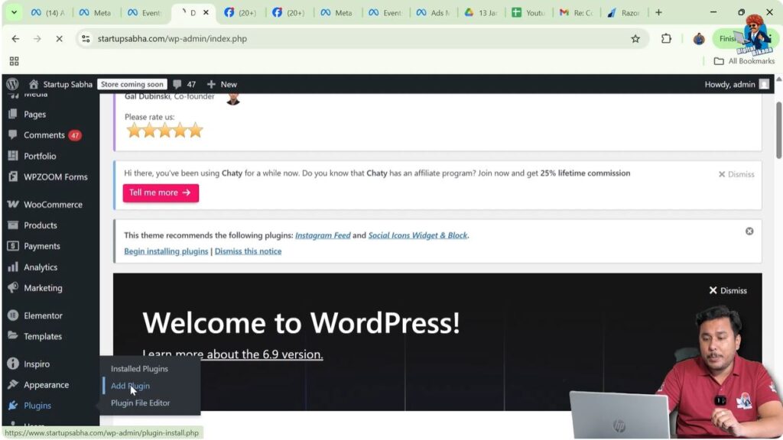The width and height of the screenshot is (783, 440).
Task: Click Store coming soon badge
Action: tap(132, 84)
